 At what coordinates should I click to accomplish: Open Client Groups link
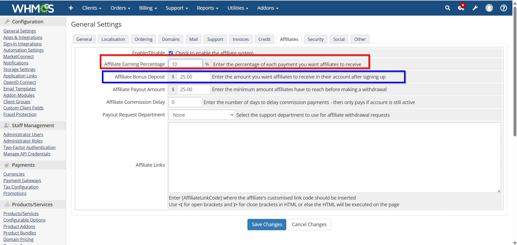[x=17, y=102]
